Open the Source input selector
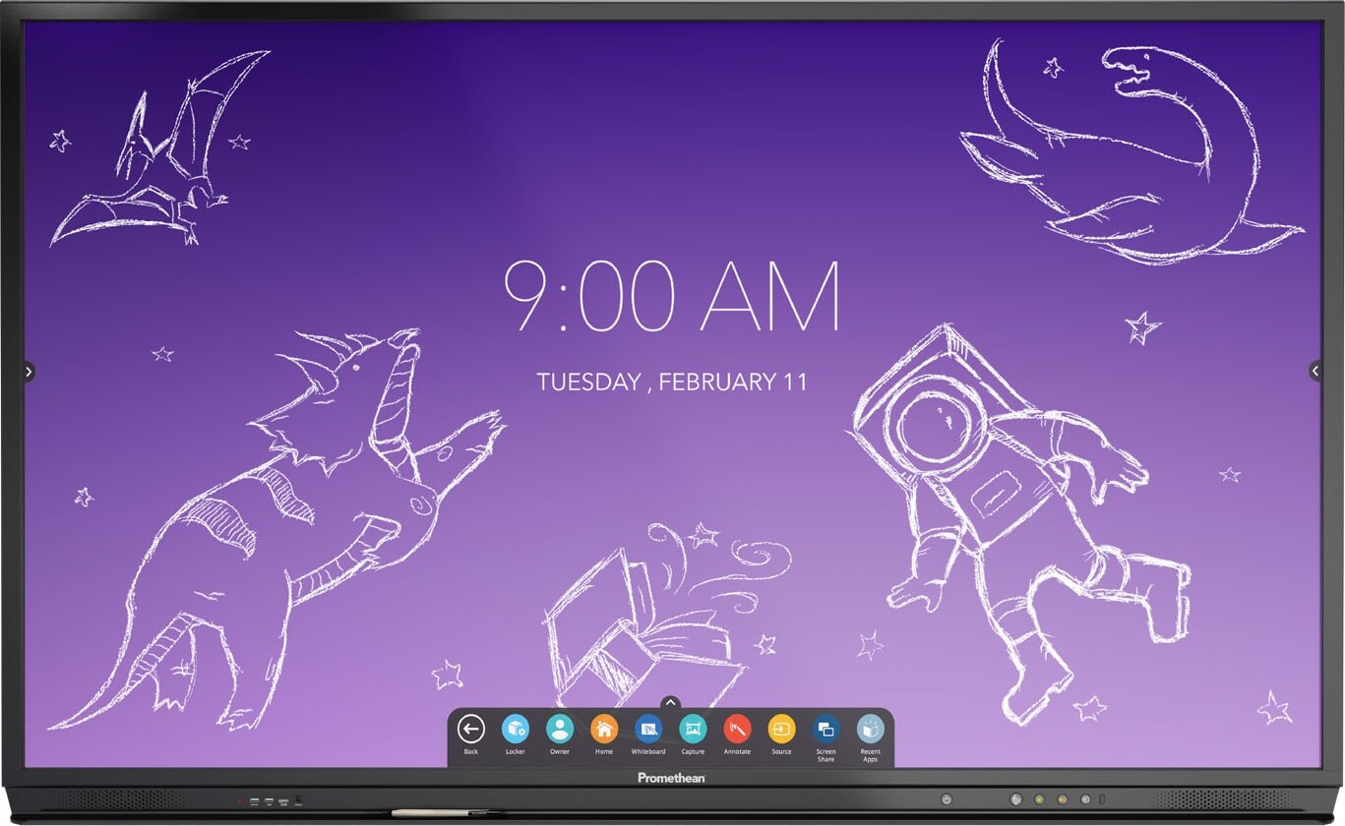 781,730
